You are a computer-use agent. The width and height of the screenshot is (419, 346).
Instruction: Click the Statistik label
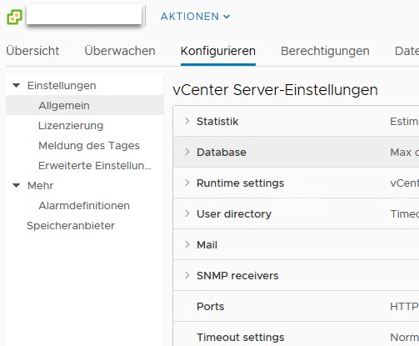(217, 122)
